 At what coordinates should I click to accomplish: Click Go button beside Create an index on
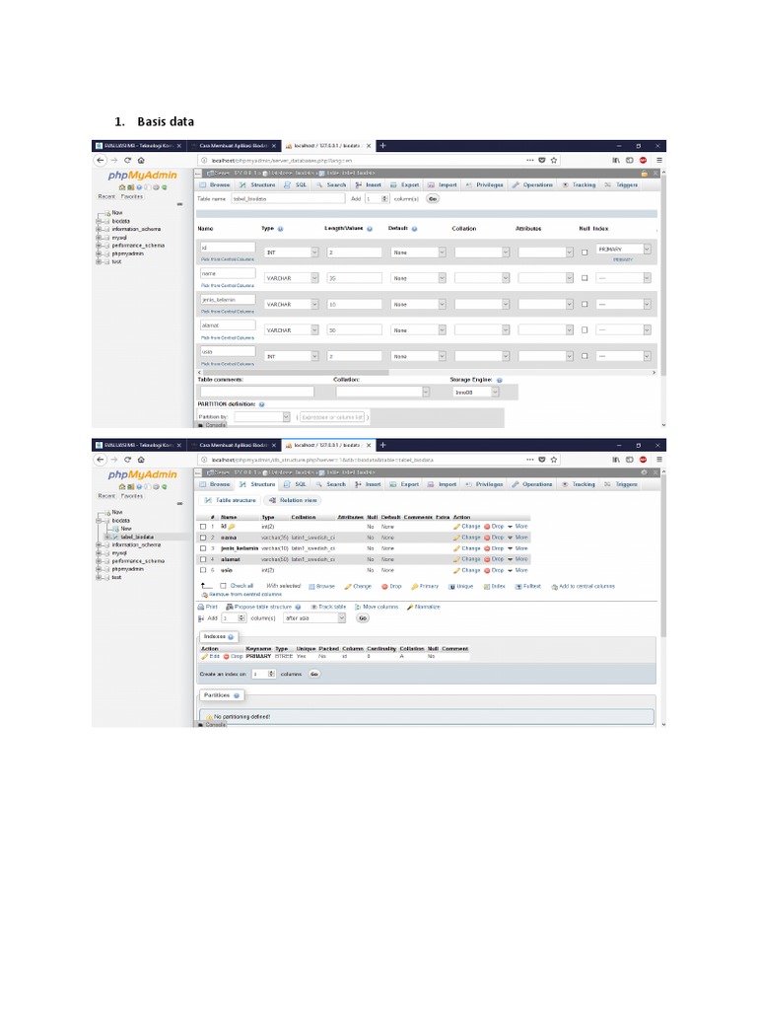point(314,674)
